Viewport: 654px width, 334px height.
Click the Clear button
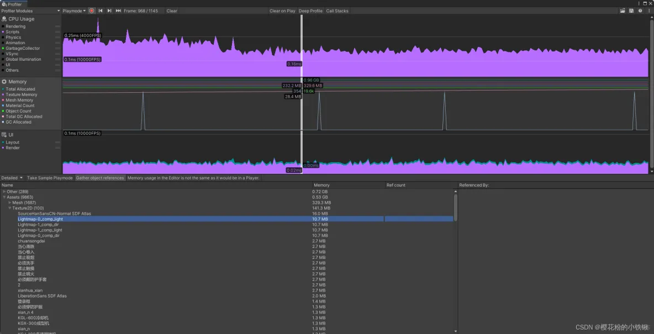[172, 11]
